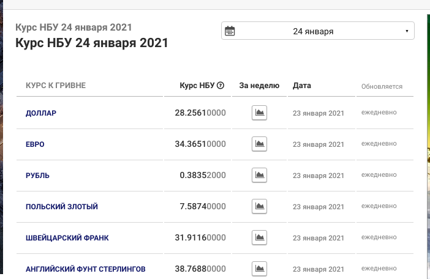Open weekly chart for Английский фунт стерлингов
Image resolution: width=430 pixels, height=279 pixels.
coord(259,269)
